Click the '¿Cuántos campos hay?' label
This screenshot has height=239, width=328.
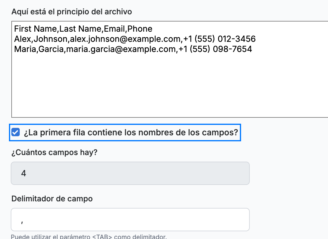click(54, 152)
